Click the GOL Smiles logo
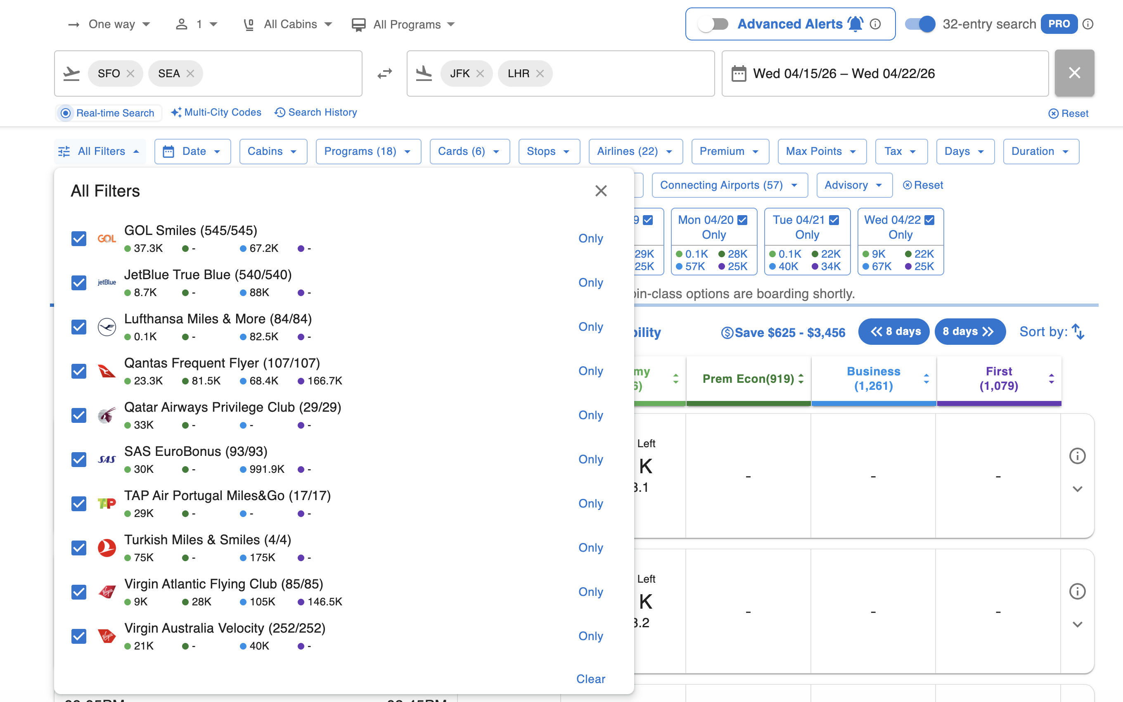 107,239
